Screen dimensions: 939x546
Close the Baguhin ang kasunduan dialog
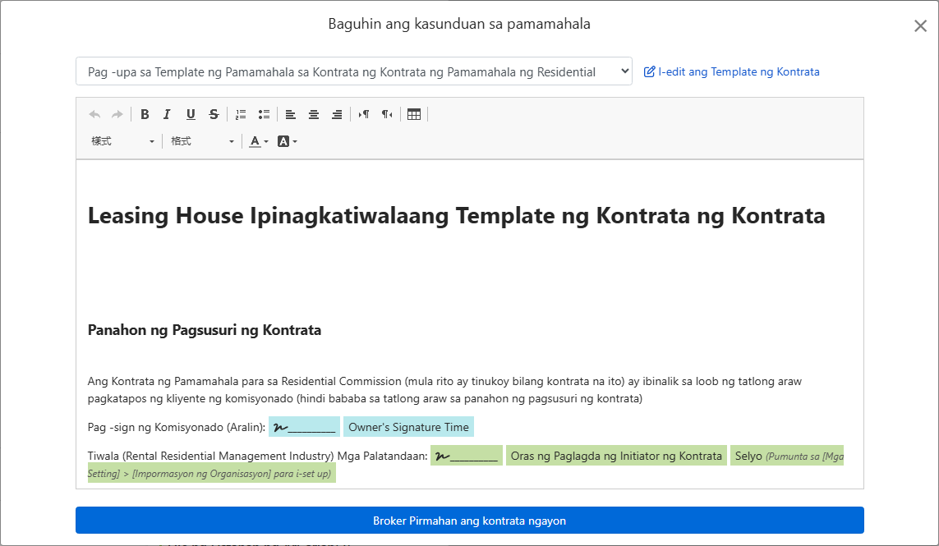pos(920,25)
